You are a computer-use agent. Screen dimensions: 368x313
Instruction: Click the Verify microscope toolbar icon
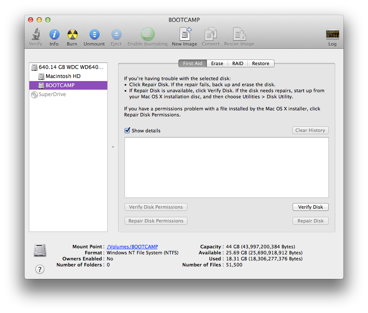point(36,34)
